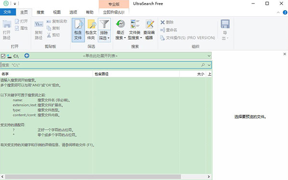Click the 排除筛选 funnel icon
The height and width of the screenshot is (180, 288).
(x=104, y=24)
